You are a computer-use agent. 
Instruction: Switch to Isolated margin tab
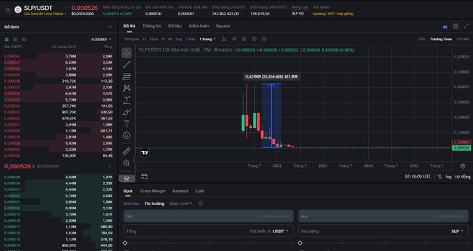[180, 191]
